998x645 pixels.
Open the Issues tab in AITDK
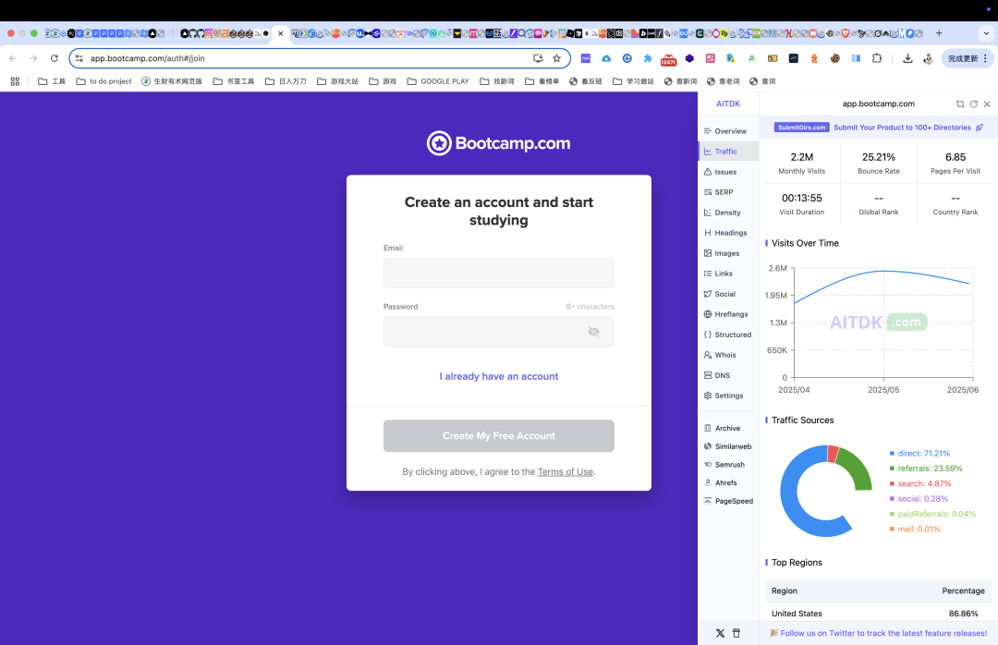pyautogui.click(x=728, y=172)
